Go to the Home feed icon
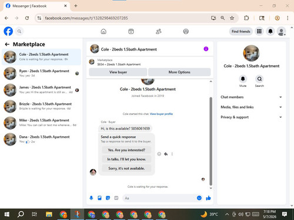The image size is (294, 220). (103, 31)
